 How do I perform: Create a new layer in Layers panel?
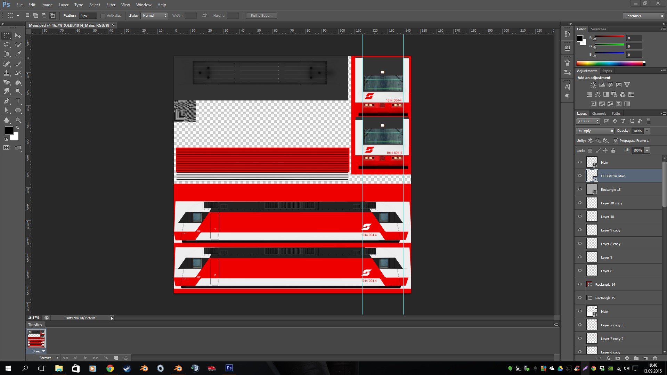pos(645,358)
